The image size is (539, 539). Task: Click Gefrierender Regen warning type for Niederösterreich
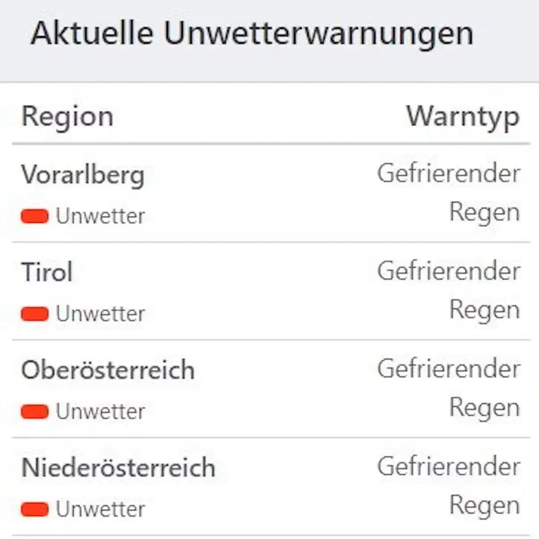point(449,486)
